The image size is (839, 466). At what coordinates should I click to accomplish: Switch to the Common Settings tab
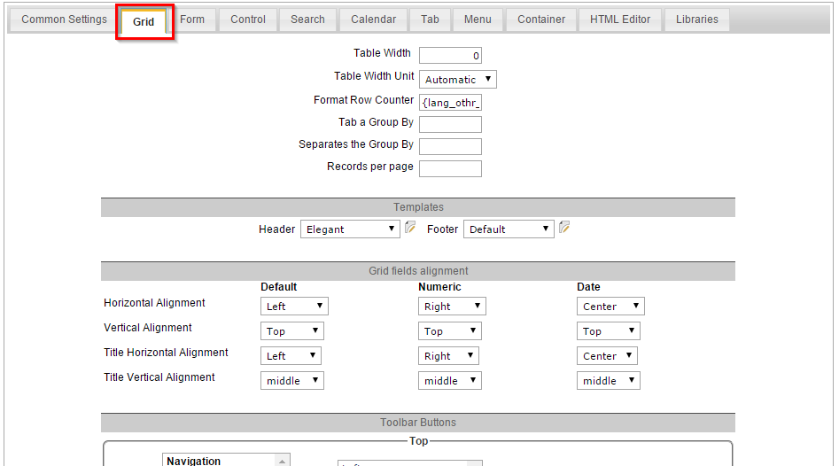(64, 19)
